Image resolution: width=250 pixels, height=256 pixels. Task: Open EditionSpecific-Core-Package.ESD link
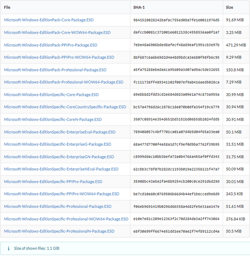(x=51, y=95)
